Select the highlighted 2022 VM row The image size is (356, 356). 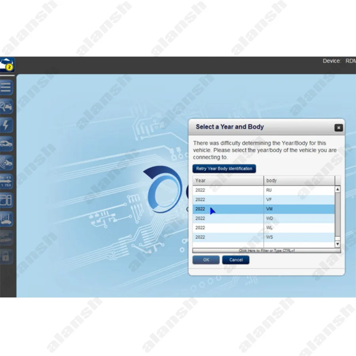pyautogui.click(x=263, y=209)
